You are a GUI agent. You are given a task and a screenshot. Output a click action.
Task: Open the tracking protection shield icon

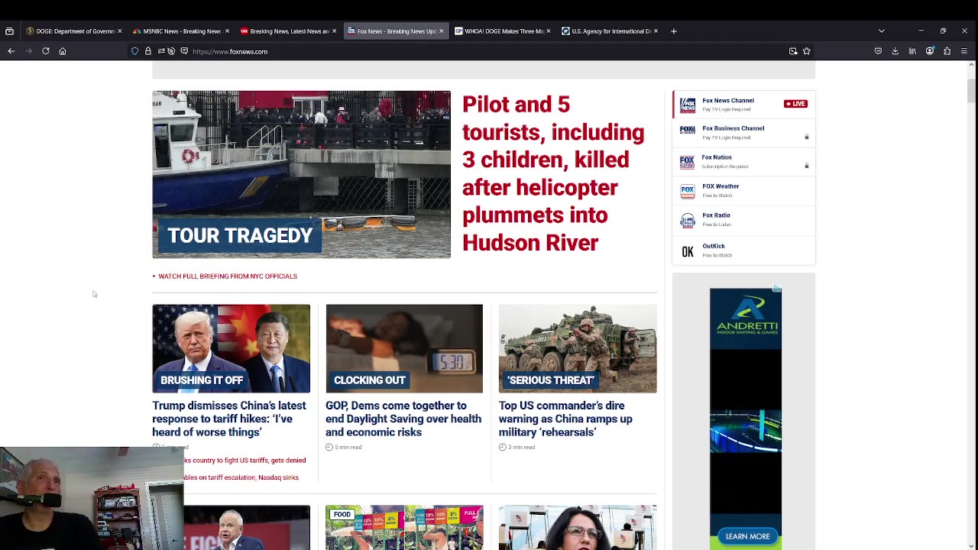point(135,51)
